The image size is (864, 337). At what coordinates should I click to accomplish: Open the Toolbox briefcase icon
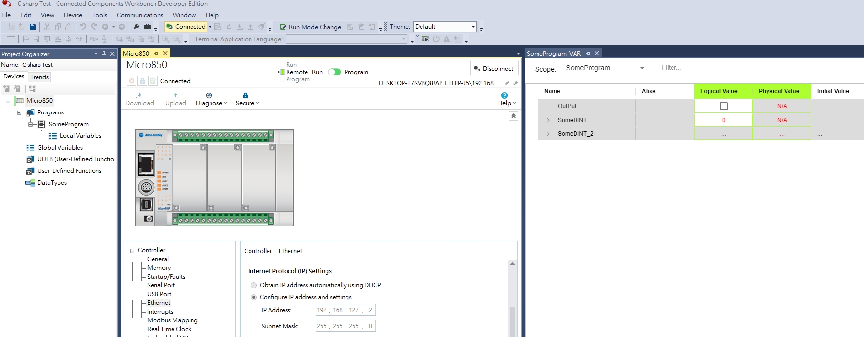(x=147, y=27)
